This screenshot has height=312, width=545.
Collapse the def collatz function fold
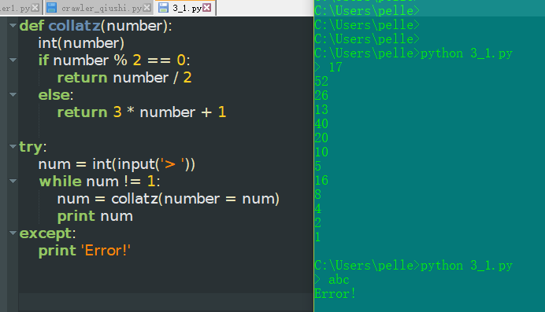pos(13,25)
